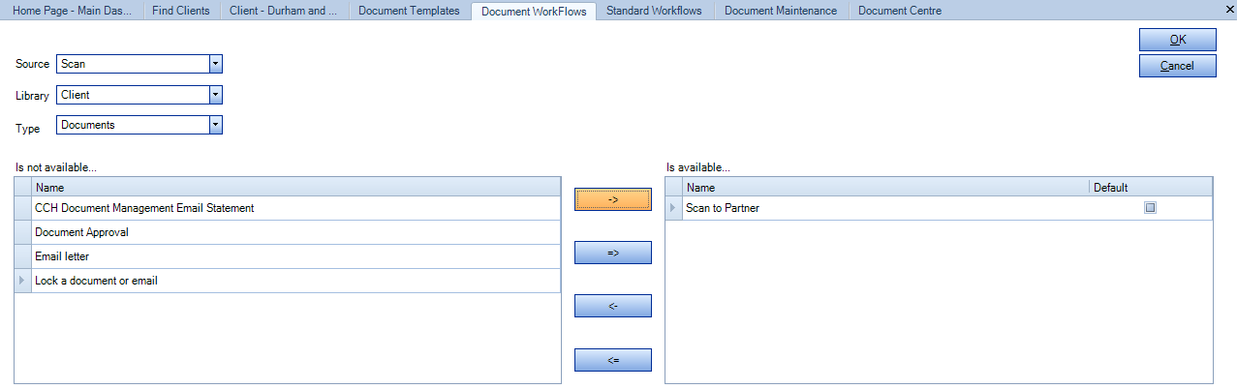
Task: Select the Document Approval row
Action: coord(295,232)
